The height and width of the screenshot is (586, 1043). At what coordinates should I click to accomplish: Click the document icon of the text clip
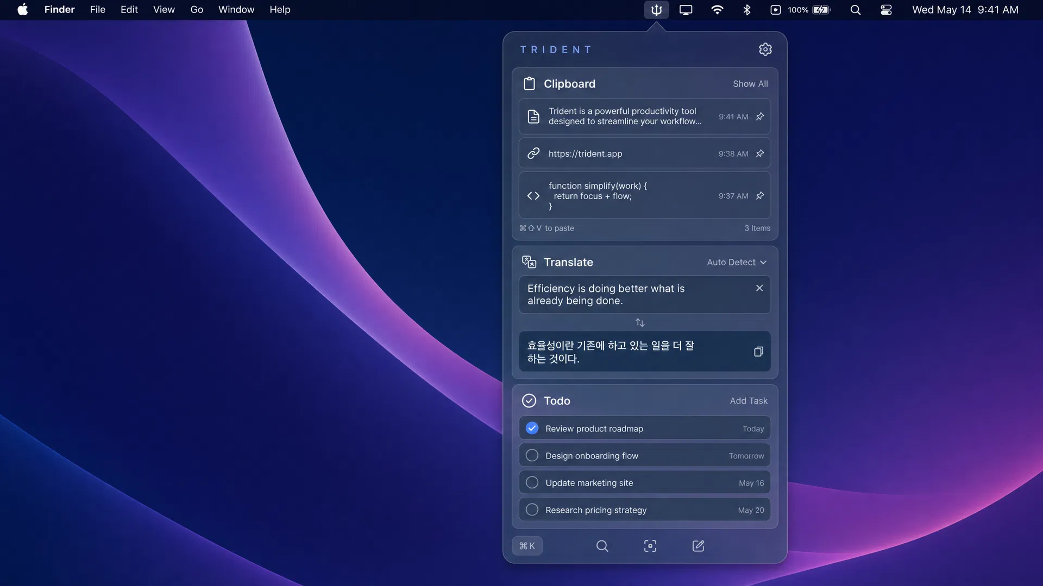click(533, 116)
